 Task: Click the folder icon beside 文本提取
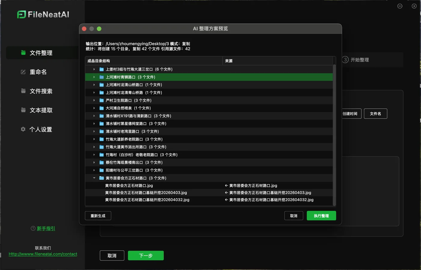(23, 110)
